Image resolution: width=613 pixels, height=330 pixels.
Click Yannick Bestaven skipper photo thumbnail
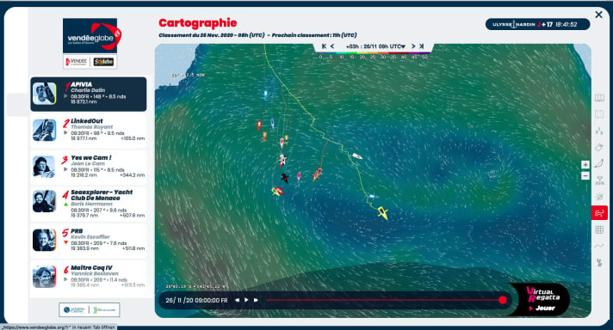pyautogui.click(x=44, y=277)
